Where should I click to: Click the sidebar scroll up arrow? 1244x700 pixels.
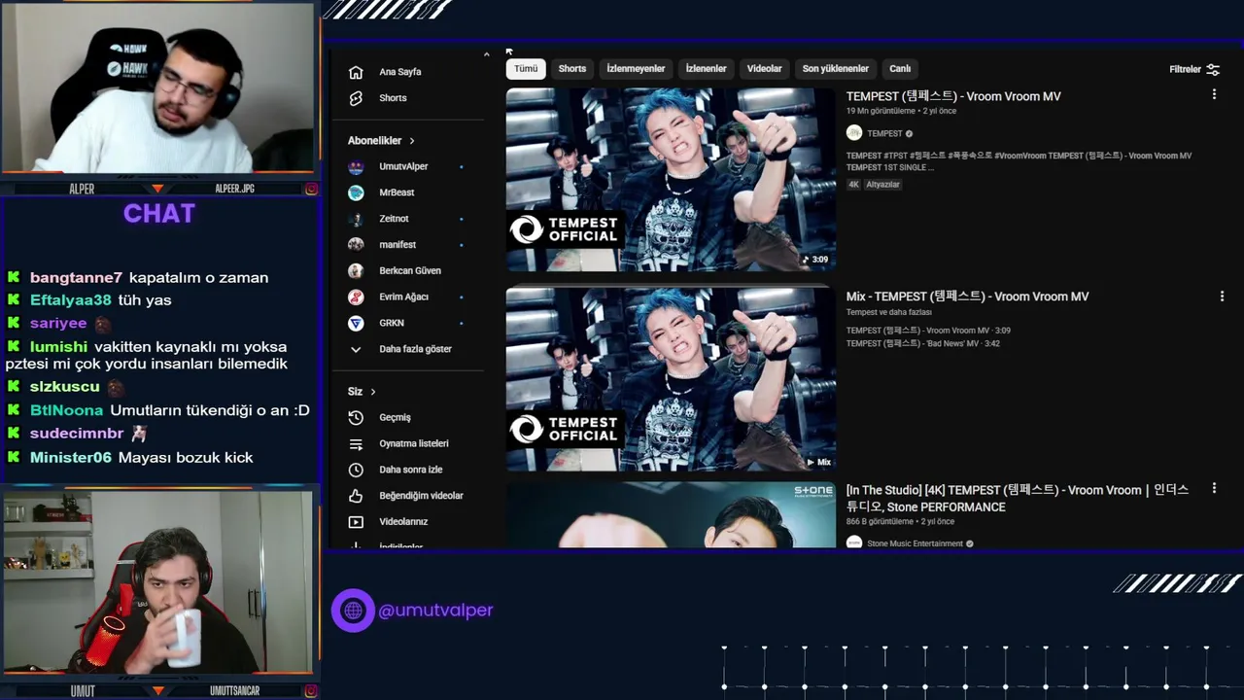click(x=486, y=54)
